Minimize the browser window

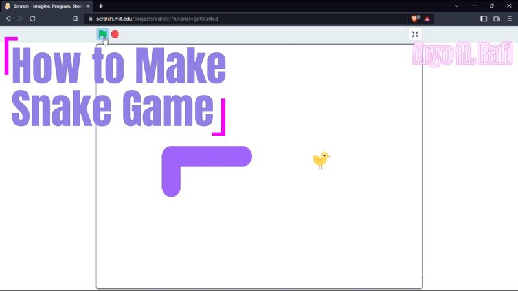coord(475,6)
